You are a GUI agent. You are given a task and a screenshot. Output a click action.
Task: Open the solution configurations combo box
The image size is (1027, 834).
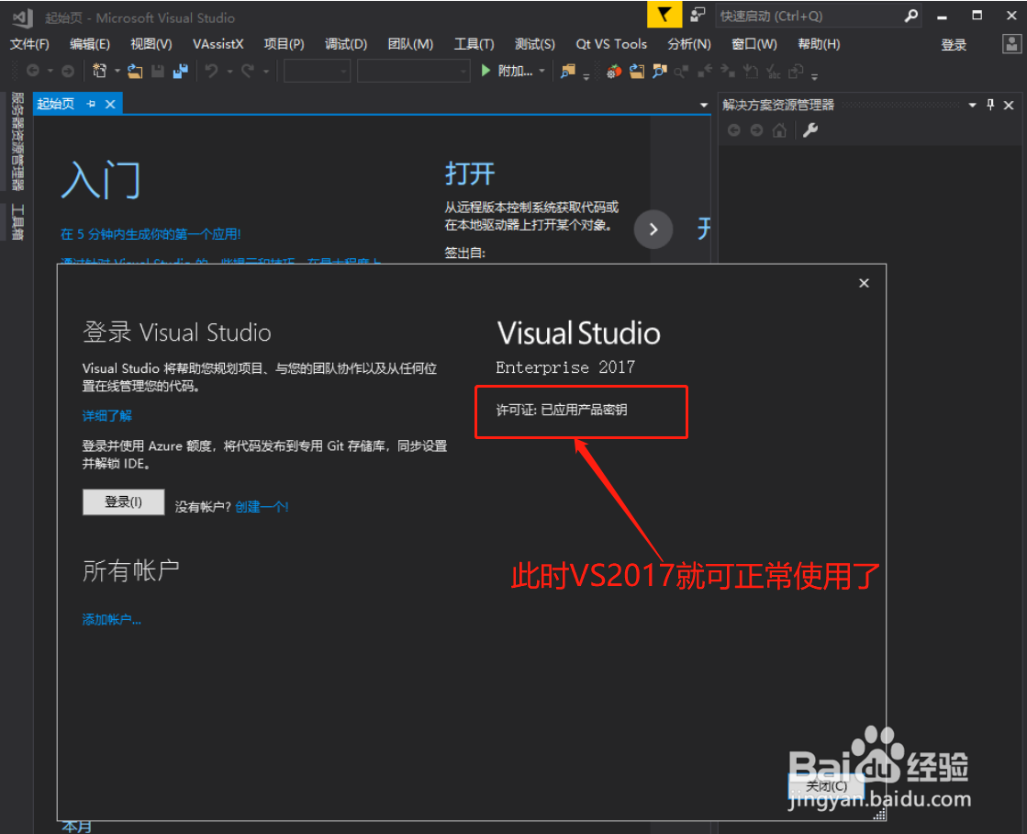tap(317, 71)
